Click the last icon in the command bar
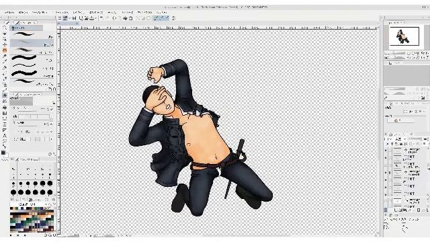Viewport: 430px width, 242px height. [x=173, y=18]
